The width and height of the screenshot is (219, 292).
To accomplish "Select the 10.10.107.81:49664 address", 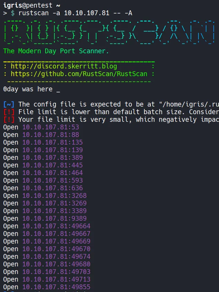I will (x=56, y=226).
